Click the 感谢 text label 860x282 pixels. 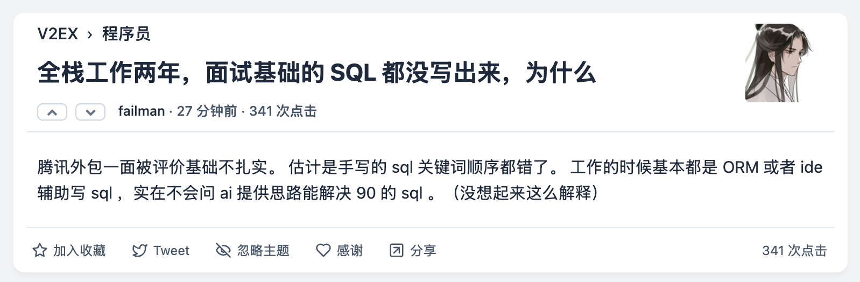[350, 251]
